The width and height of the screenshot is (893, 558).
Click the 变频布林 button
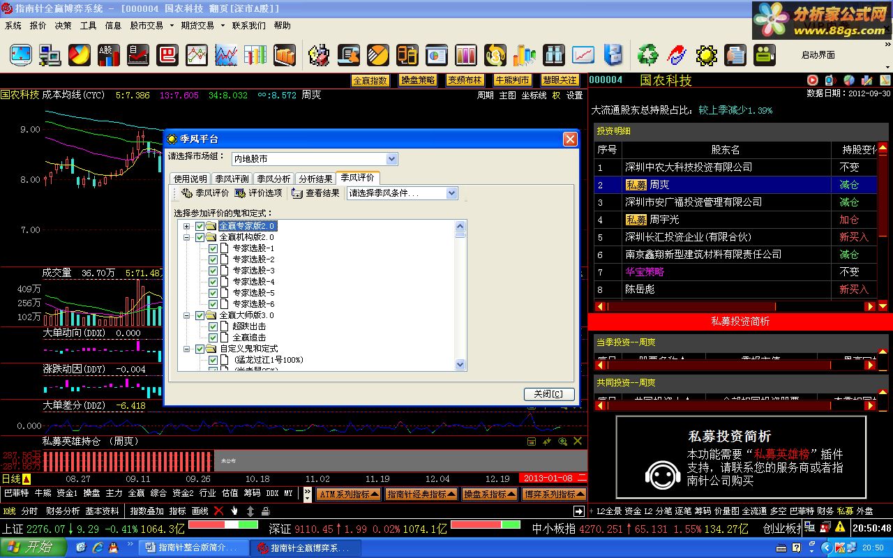coord(465,80)
